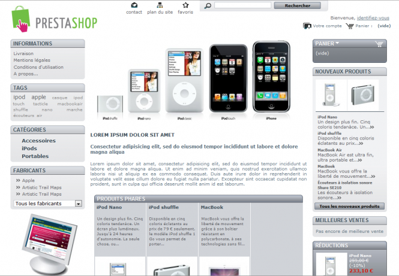Select the nano tag
Screen dimensions: 399x276
point(47,110)
